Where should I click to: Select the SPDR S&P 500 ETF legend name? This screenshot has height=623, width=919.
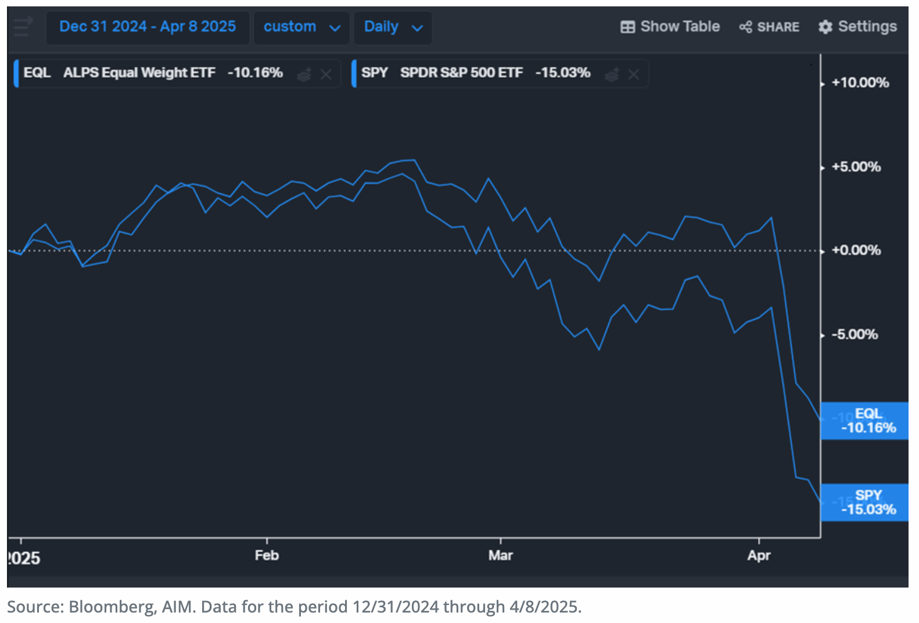pos(461,73)
